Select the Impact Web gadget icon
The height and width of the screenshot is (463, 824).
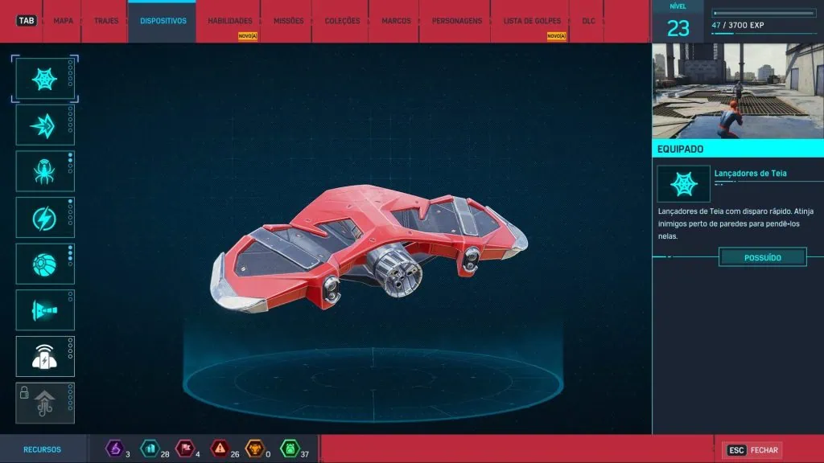(x=45, y=125)
